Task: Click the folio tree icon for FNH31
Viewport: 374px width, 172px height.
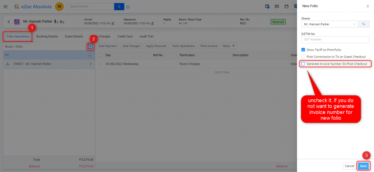Action: [8, 64]
